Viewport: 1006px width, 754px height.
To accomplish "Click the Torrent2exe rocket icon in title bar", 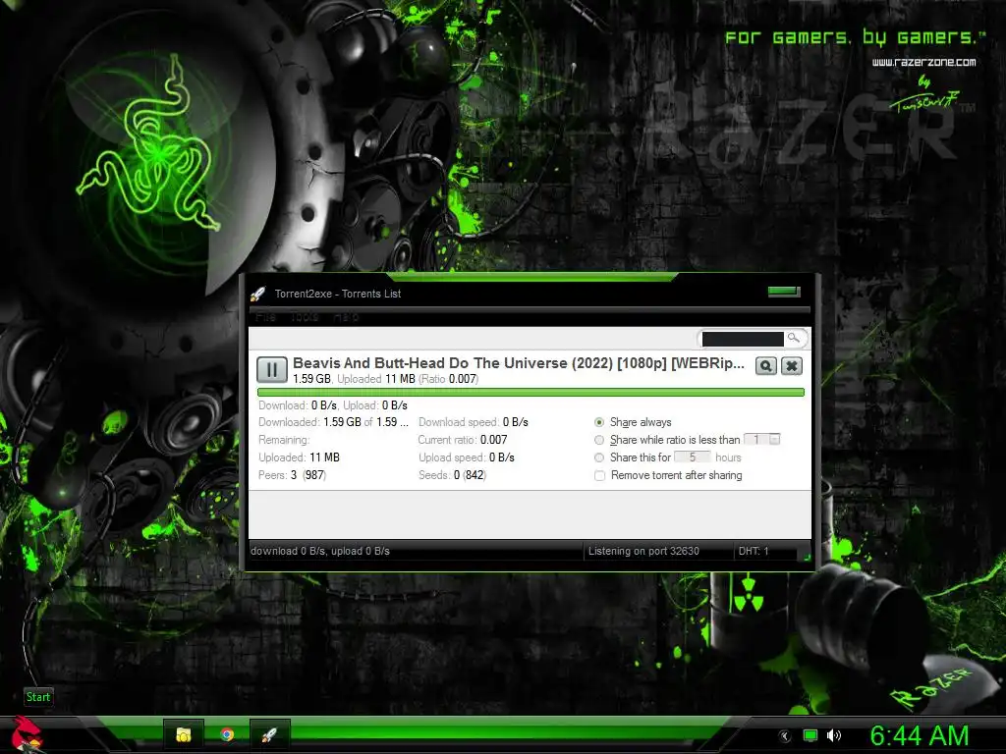I will pos(258,294).
